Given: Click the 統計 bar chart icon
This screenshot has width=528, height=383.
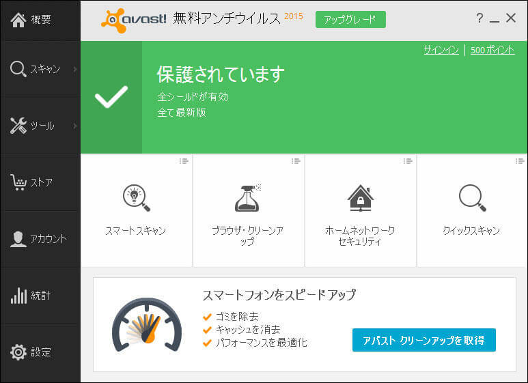Looking at the screenshot, I should (x=18, y=296).
